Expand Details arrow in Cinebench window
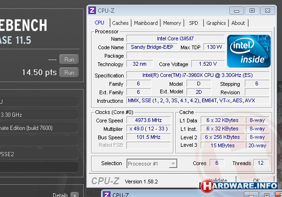Image resolution: width=282 pixels, height=197 pixels. pyautogui.click(x=75, y=195)
